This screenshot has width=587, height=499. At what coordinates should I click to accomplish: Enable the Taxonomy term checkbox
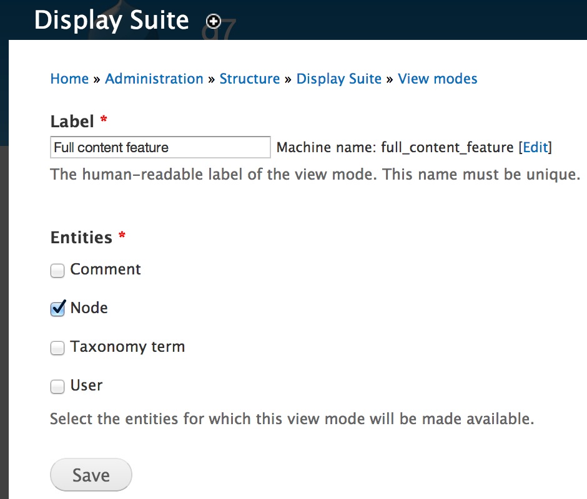point(57,347)
